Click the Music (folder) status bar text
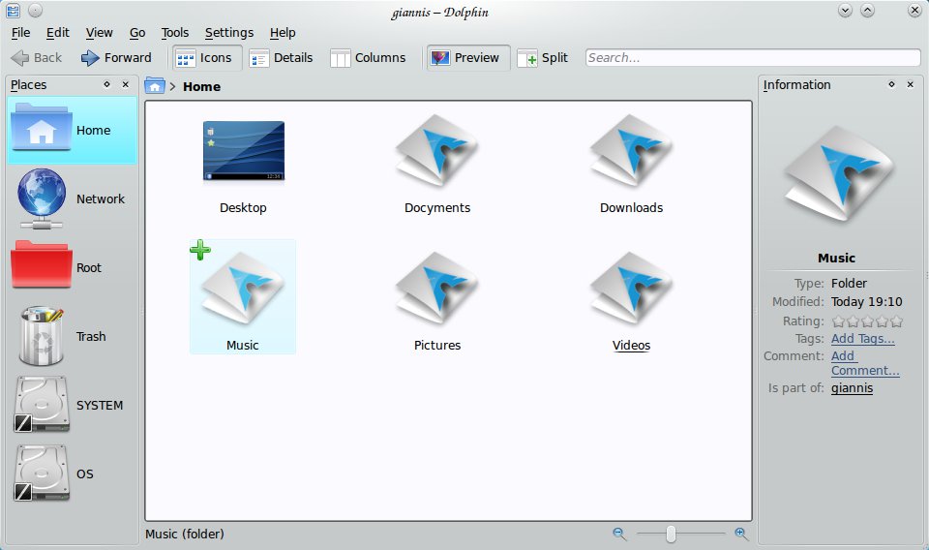This screenshot has width=929, height=550. pyautogui.click(x=185, y=534)
